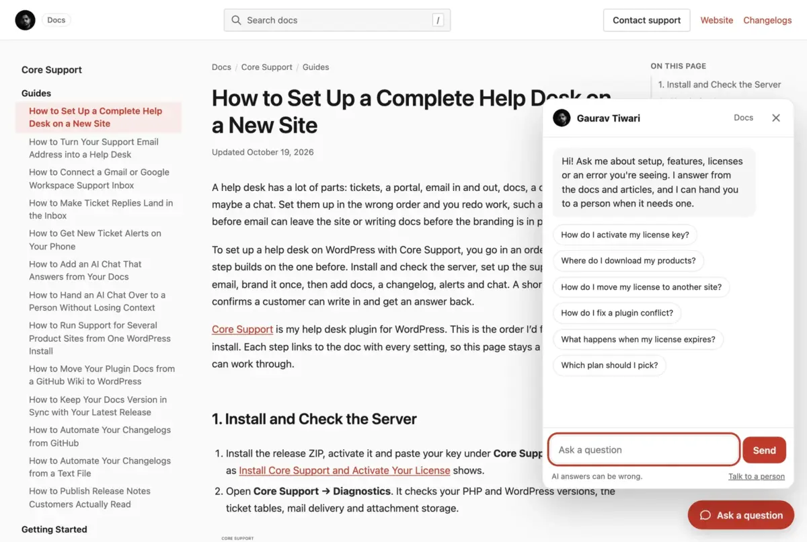This screenshot has width=807, height=542.
Task: Click Guides in the breadcrumb
Action: [x=315, y=67]
